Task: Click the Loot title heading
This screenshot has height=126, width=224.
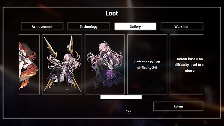Action: 112,13
